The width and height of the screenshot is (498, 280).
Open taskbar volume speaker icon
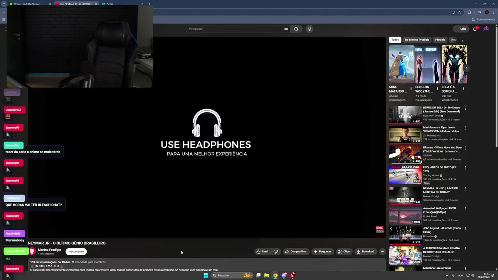pyautogui.click(x=473, y=275)
